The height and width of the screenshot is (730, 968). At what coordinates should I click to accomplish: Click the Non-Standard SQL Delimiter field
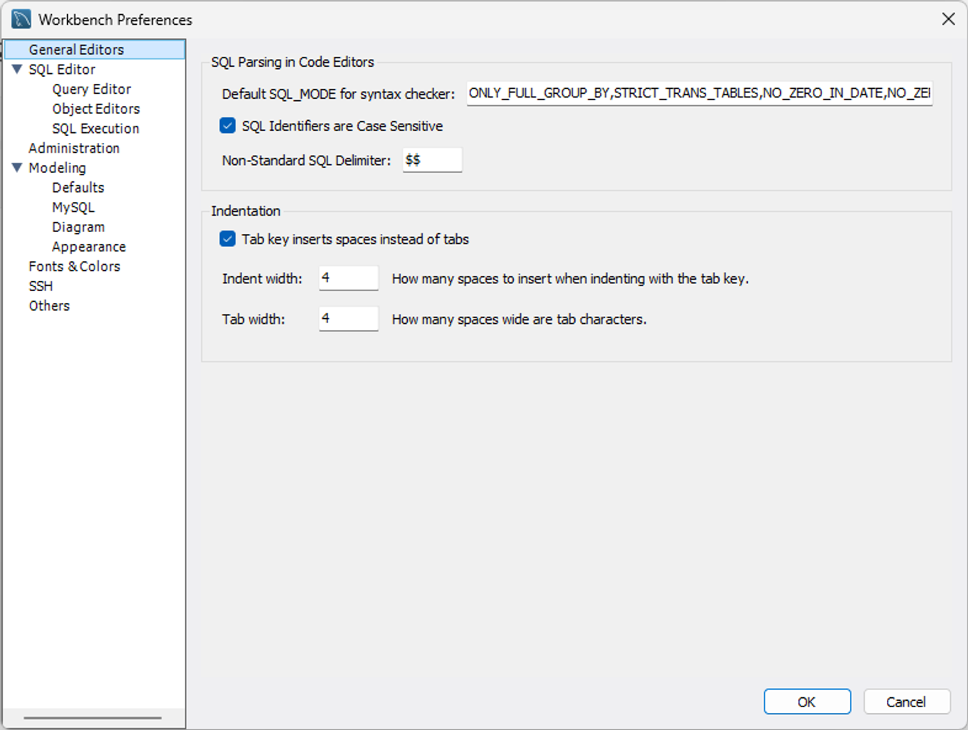click(x=433, y=160)
